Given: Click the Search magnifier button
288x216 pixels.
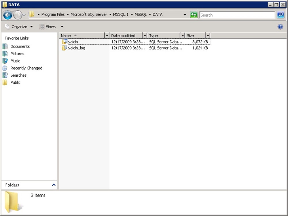Looking at the screenshot, I should [x=281, y=15].
